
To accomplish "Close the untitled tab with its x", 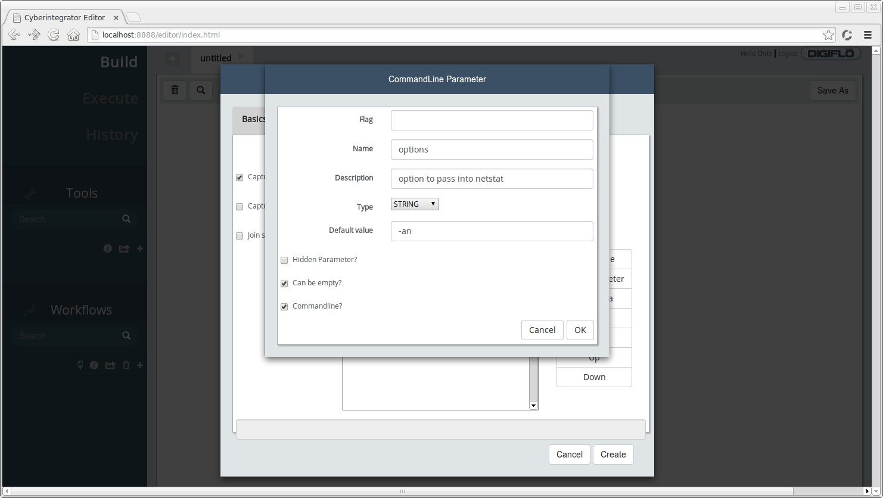I will pos(241,57).
